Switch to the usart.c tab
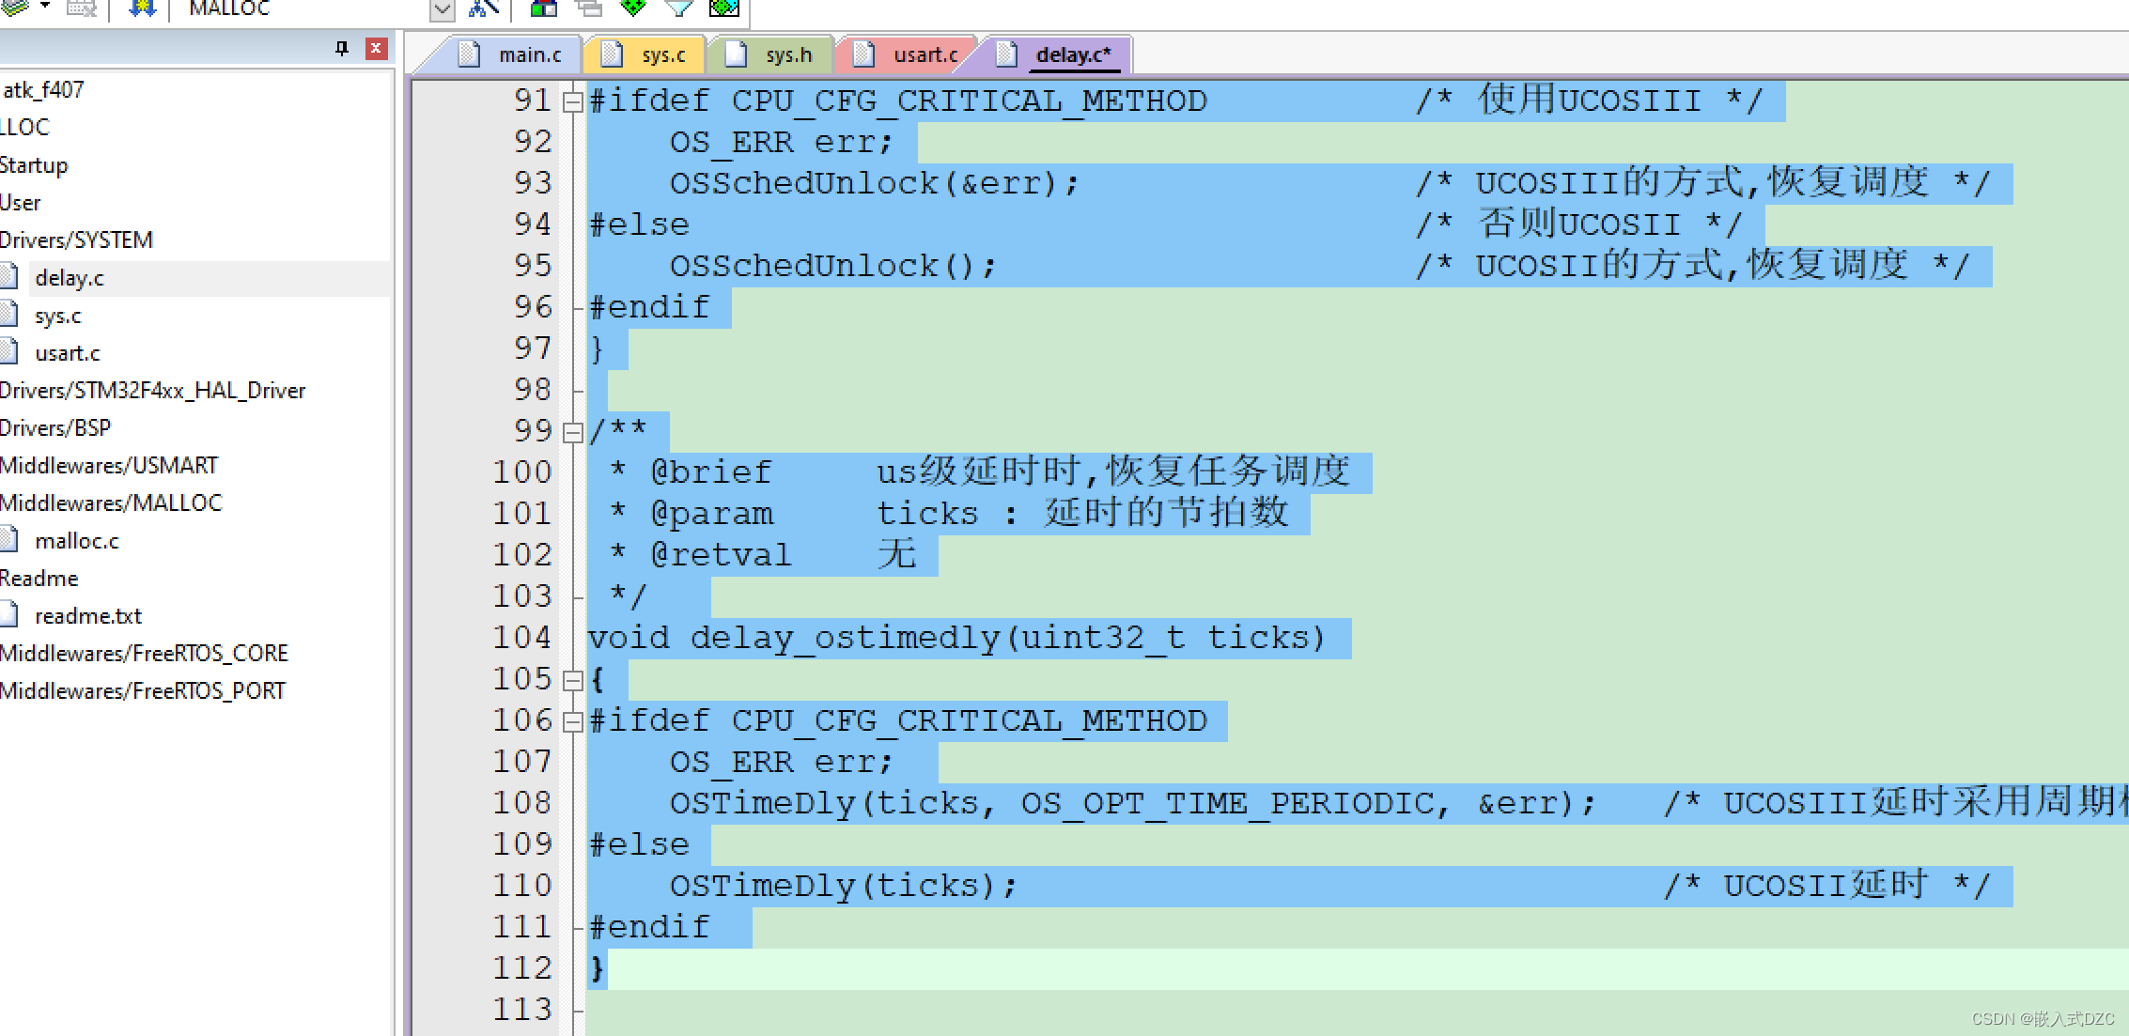 point(925,54)
